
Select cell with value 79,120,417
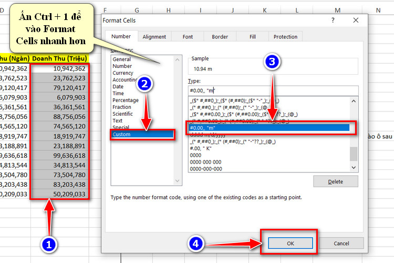(59, 88)
